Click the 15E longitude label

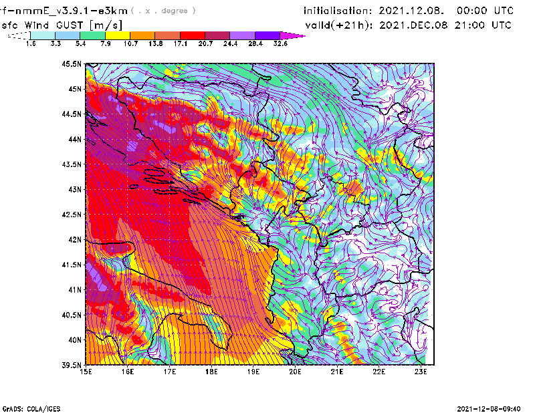[x=86, y=372]
